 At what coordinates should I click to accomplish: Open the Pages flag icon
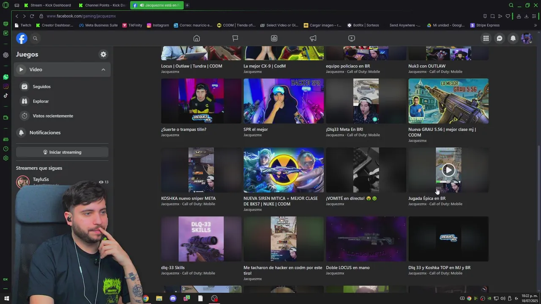click(x=235, y=38)
